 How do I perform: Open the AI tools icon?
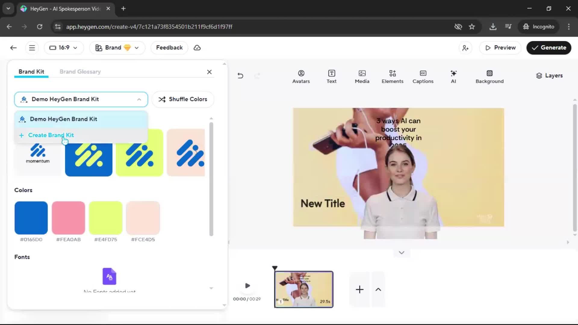[x=453, y=77]
